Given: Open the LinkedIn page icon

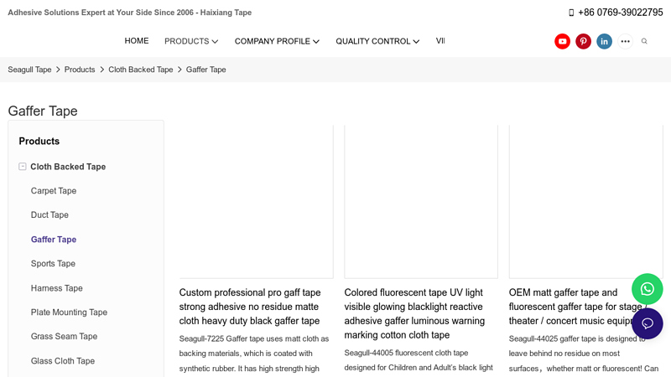Looking at the screenshot, I should [604, 41].
